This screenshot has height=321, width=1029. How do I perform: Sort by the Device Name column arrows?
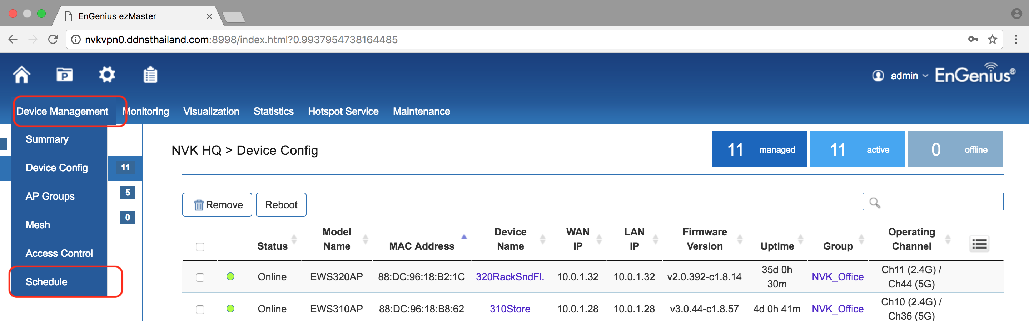click(542, 239)
